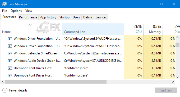Viewport: 180px width, 97px height.
Task: Maximize the Task Manager window
Action: click(161, 4)
